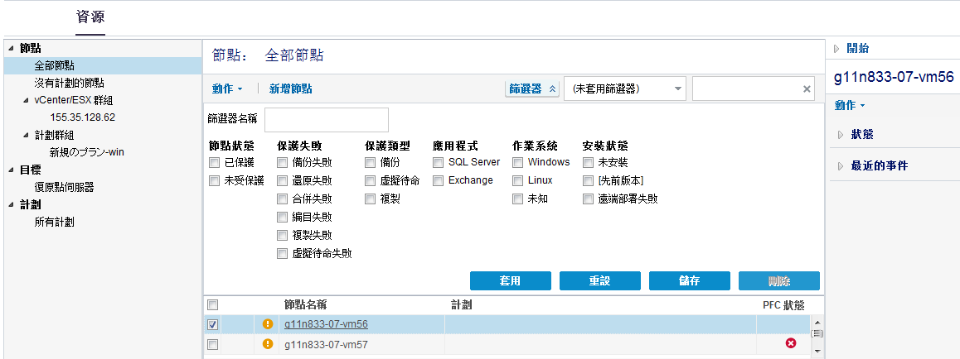
Task: Open the 動作 dropdown in the node toolbar
Action: pyautogui.click(x=227, y=89)
